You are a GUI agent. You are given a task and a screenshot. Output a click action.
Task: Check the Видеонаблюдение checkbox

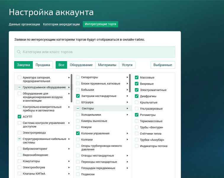pyautogui.click(x=19, y=155)
